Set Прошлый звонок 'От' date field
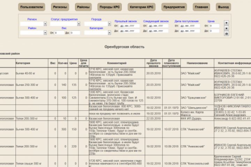 tap(129, 26)
